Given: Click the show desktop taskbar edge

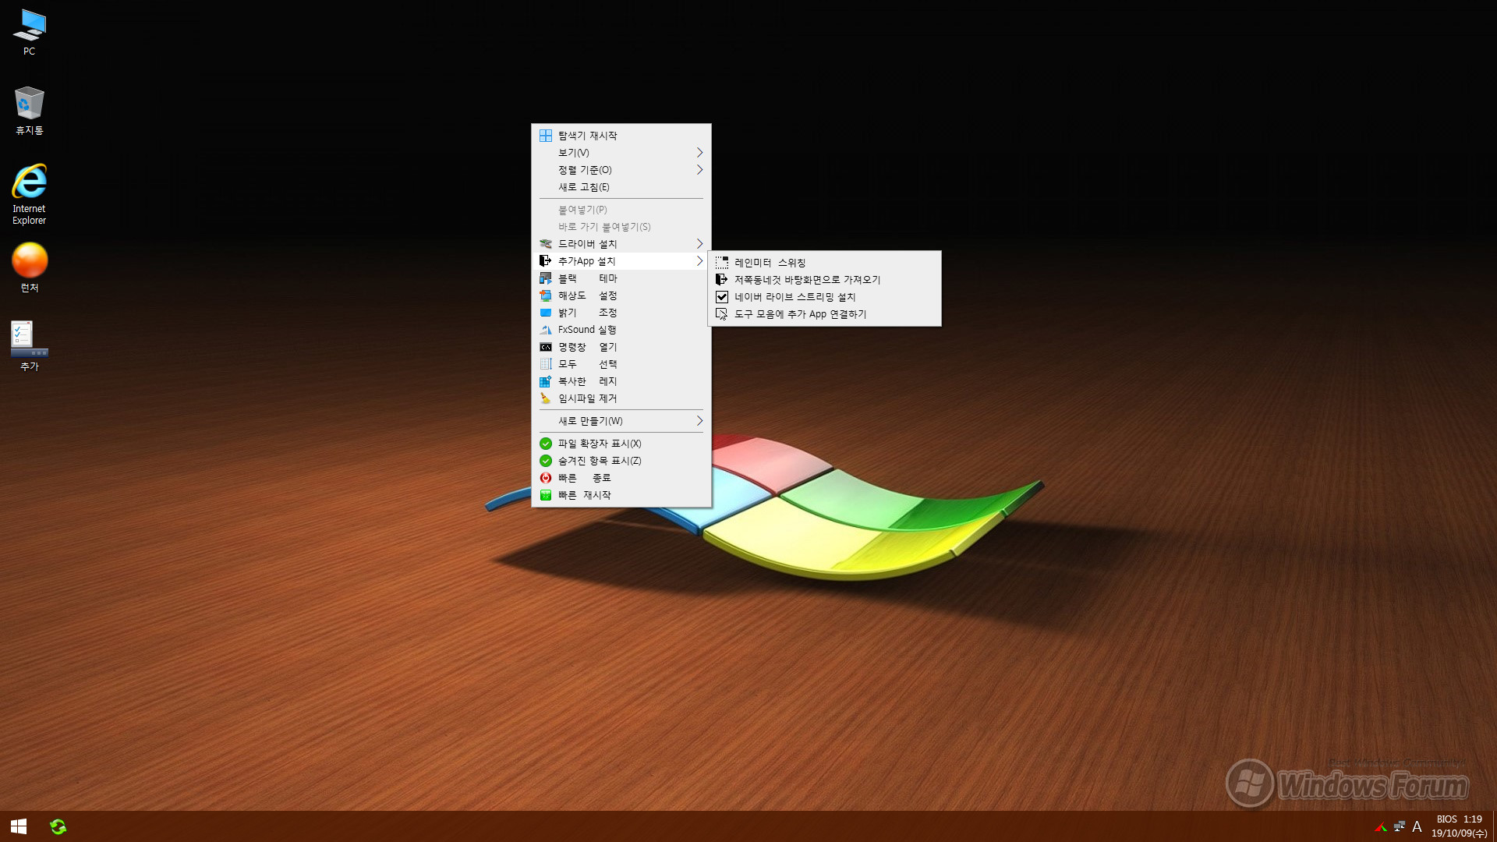Looking at the screenshot, I should [1495, 826].
